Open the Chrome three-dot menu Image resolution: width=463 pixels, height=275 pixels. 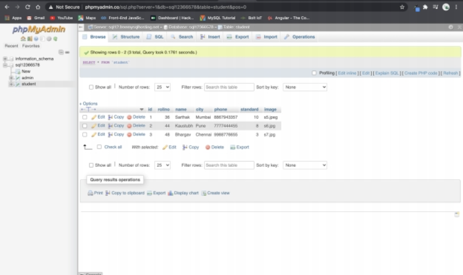456,7
